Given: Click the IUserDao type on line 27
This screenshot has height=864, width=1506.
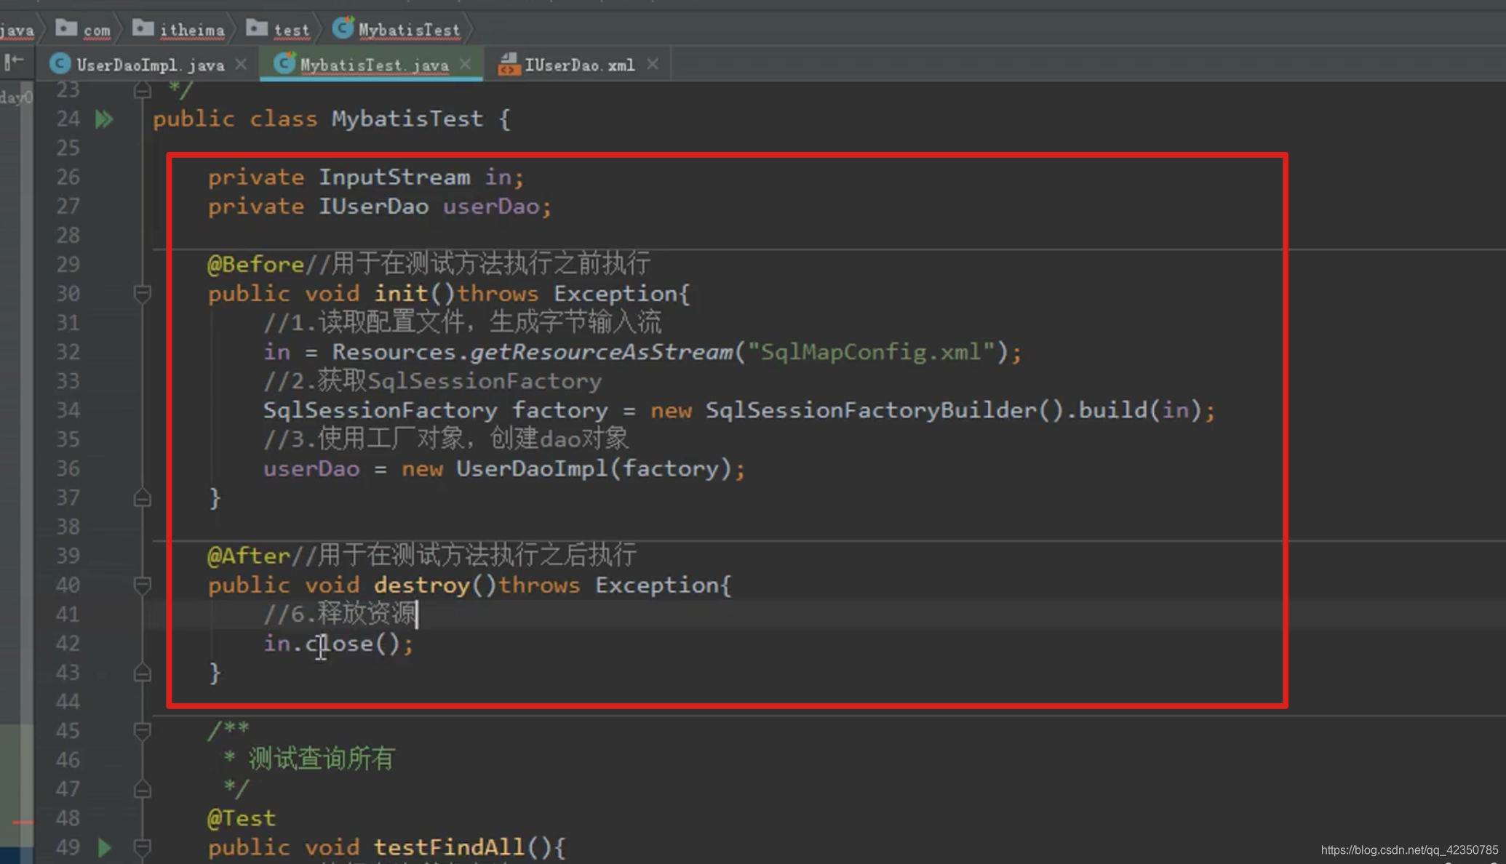Looking at the screenshot, I should 373,207.
